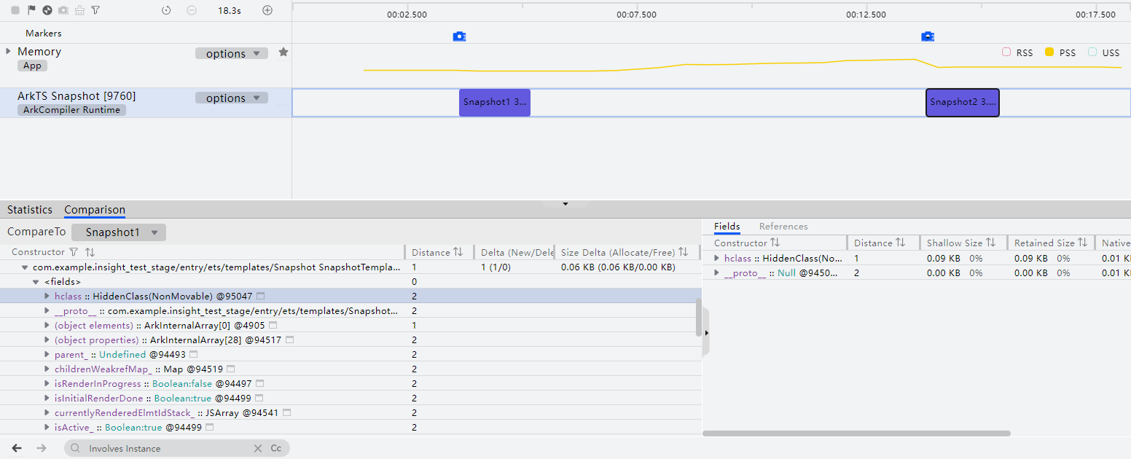The image size is (1131, 459).
Task: Navigate forward with the right arrow
Action: (x=42, y=448)
